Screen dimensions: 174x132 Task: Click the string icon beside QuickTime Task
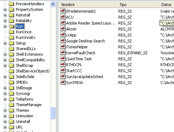pyautogui.click(x=63, y=59)
